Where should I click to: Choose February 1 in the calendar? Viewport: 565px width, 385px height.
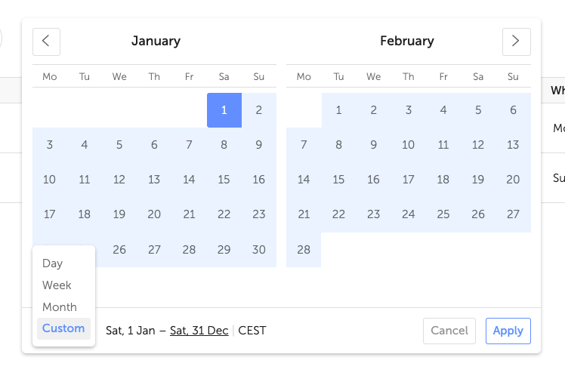pyautogui.click(x=338, y=110)
